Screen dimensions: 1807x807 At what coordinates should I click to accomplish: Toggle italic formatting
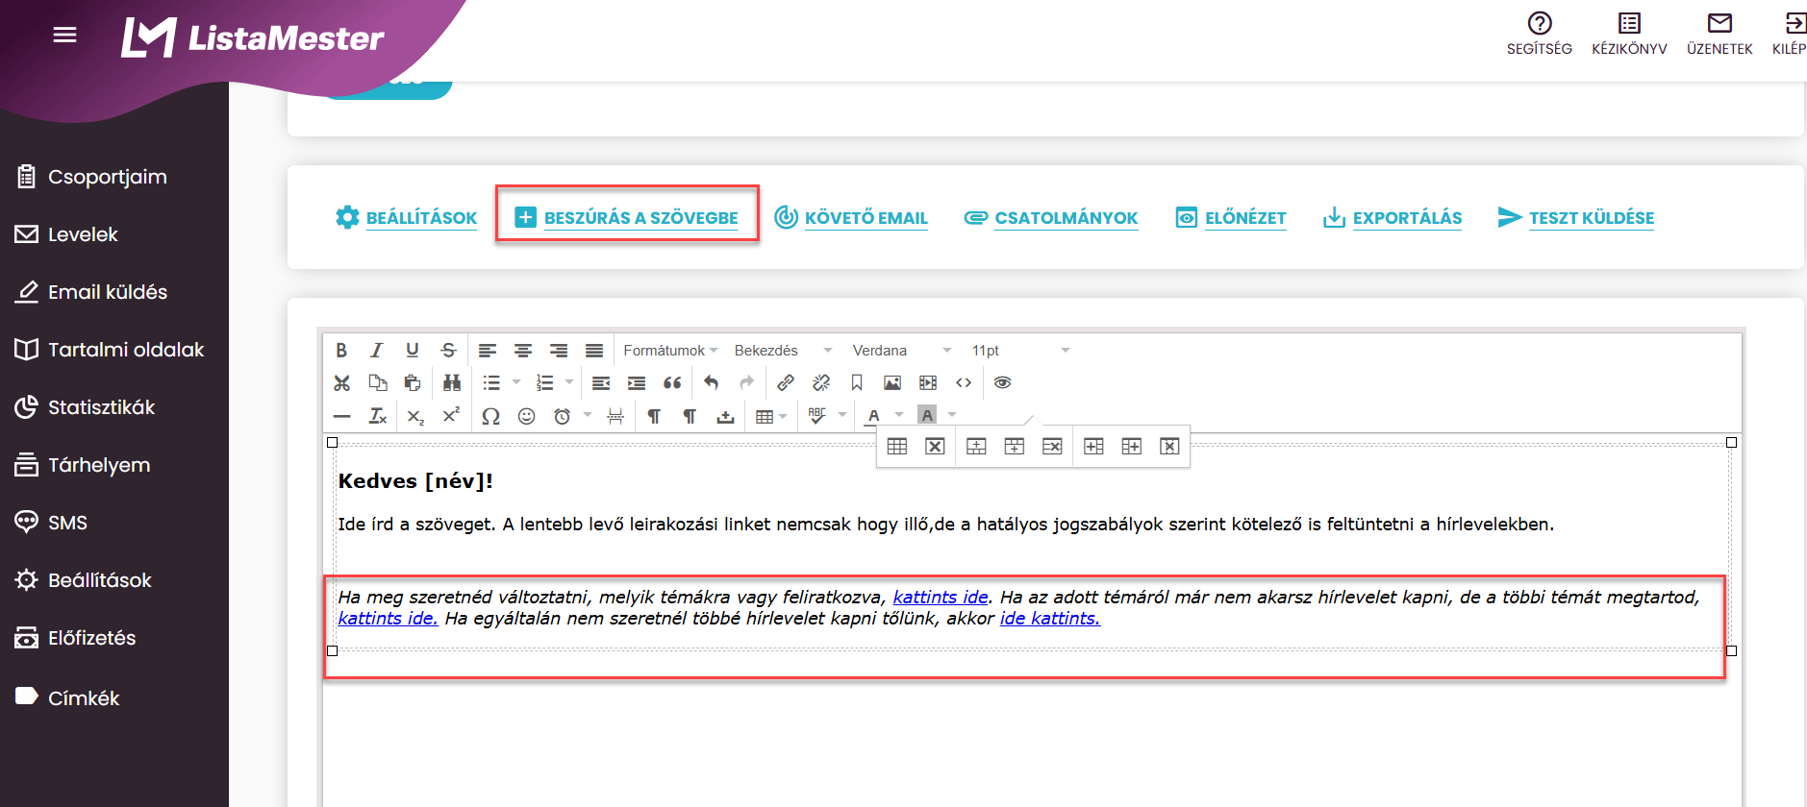pos(377,351)
